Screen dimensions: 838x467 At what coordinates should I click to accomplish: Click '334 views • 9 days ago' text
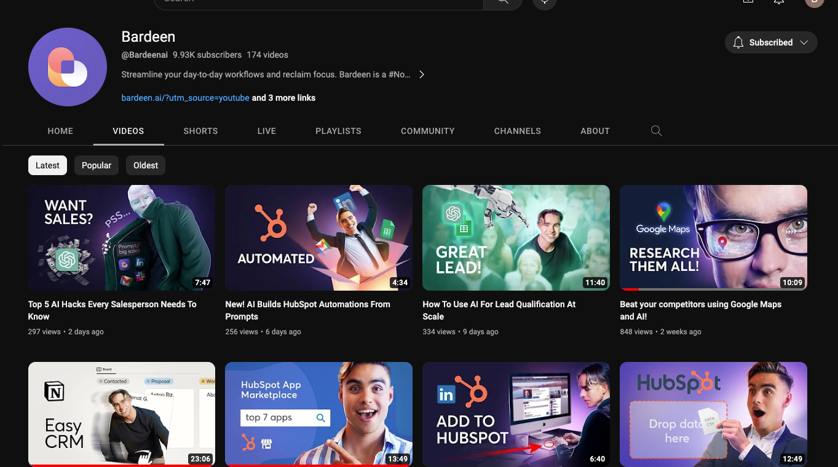461,332
